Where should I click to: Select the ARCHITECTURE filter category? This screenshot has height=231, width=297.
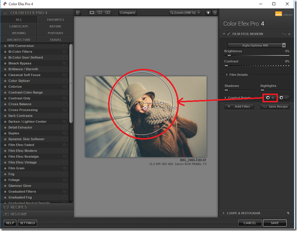pyautogui.click(x=19, y=39)
